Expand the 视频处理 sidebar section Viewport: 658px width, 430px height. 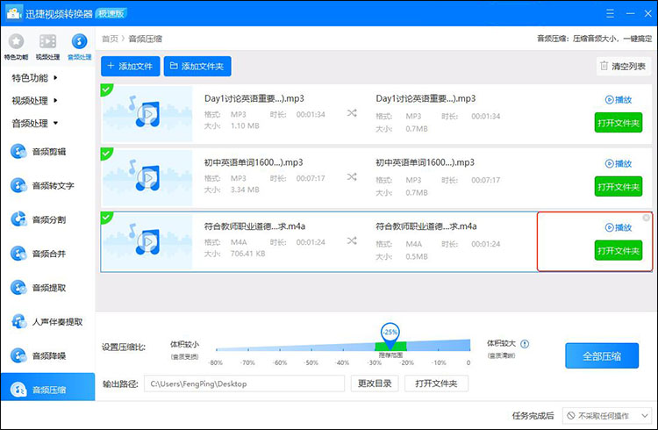tap(35, 100)
